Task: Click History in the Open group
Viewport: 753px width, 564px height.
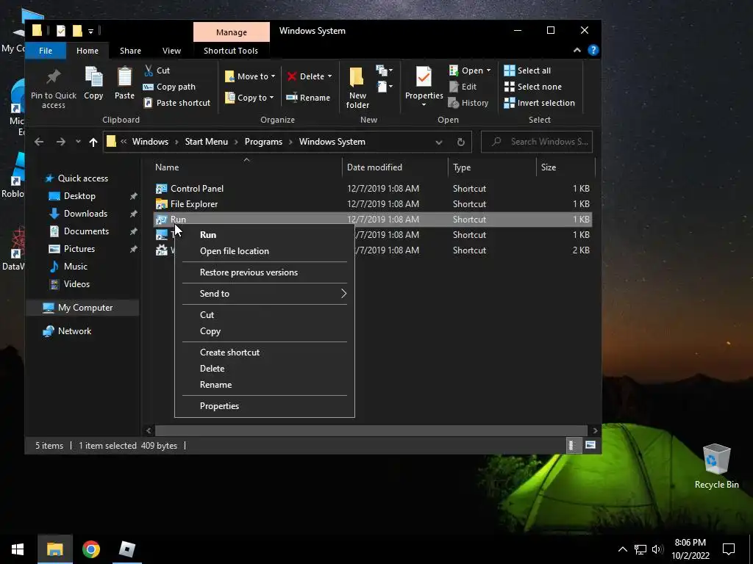Action: pos(468,103)
